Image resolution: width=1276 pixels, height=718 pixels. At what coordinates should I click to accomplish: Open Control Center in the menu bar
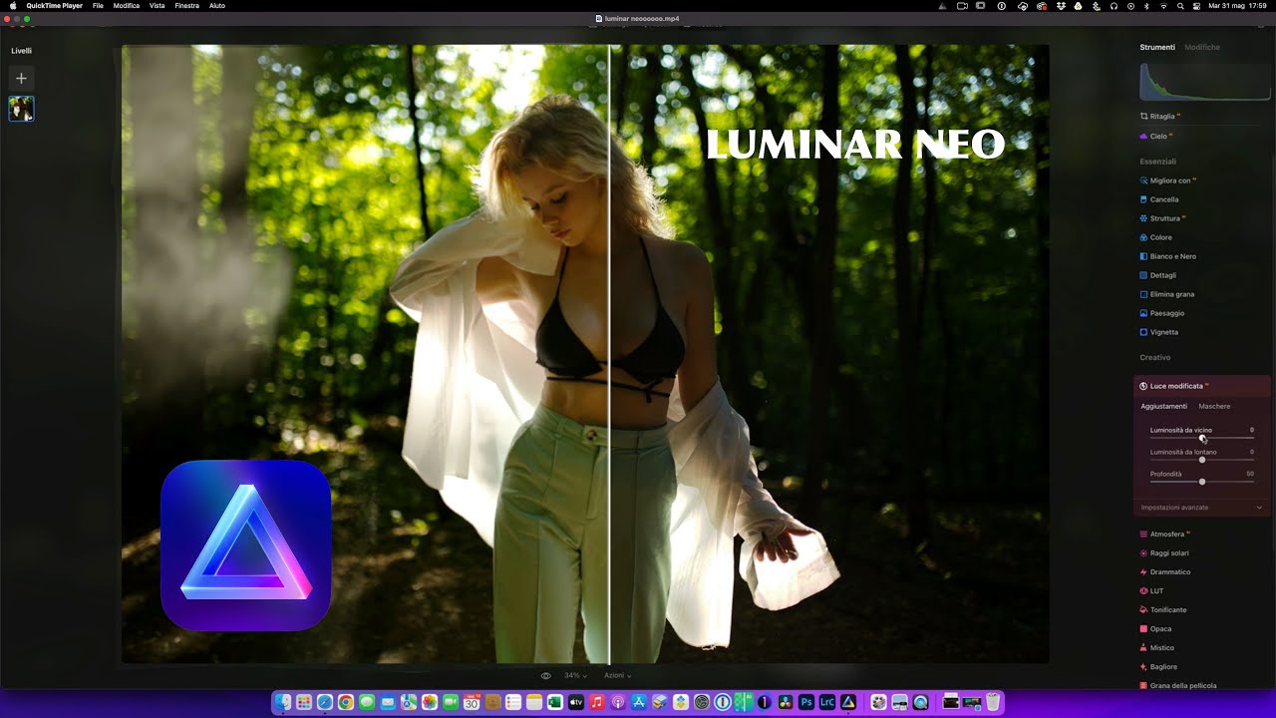1195,6
